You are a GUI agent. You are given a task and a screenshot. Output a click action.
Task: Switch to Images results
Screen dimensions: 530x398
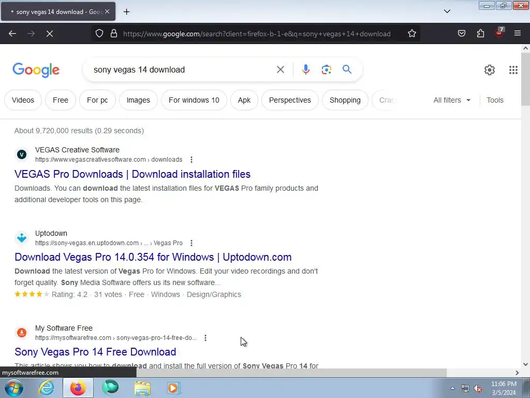click(x=138, y=100)
